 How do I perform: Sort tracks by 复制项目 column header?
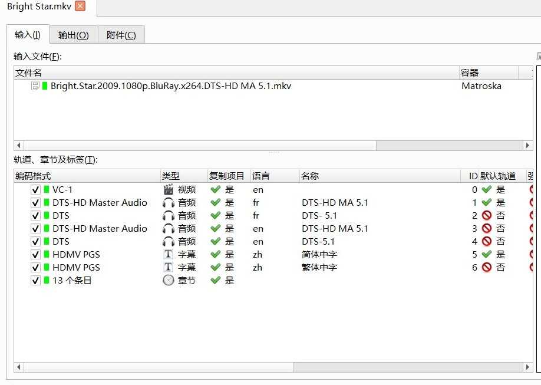coord(229,176)
